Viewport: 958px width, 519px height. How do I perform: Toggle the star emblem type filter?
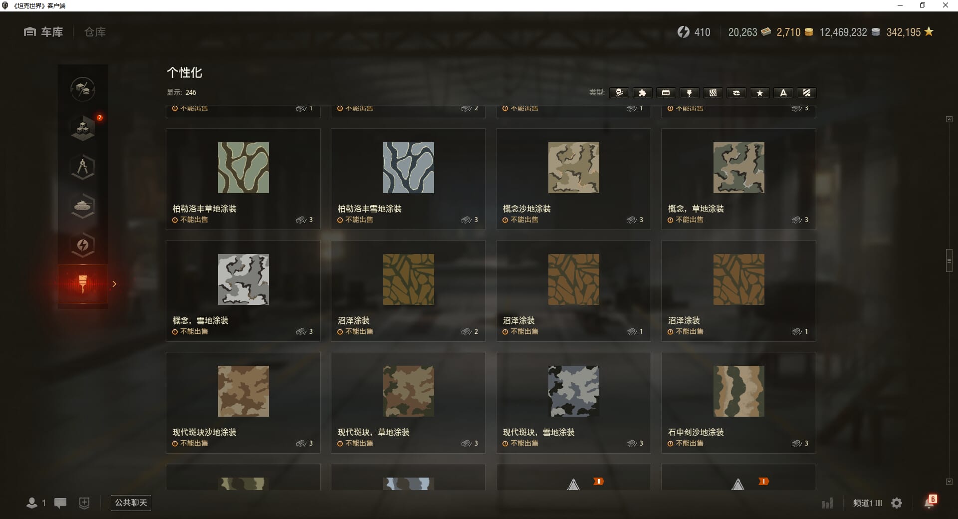(759, 93)
